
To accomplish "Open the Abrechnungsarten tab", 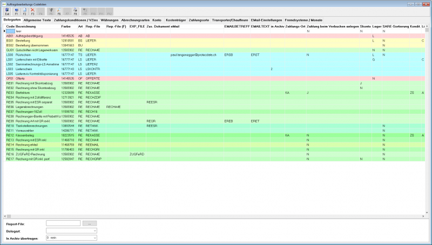I will point(136,20).
